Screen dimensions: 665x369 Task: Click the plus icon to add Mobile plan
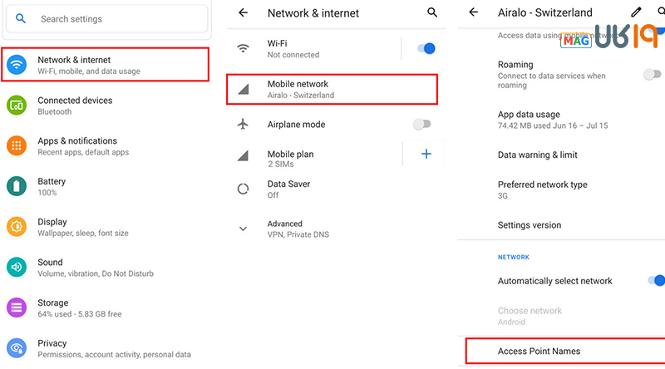click(x=426, y=154)
